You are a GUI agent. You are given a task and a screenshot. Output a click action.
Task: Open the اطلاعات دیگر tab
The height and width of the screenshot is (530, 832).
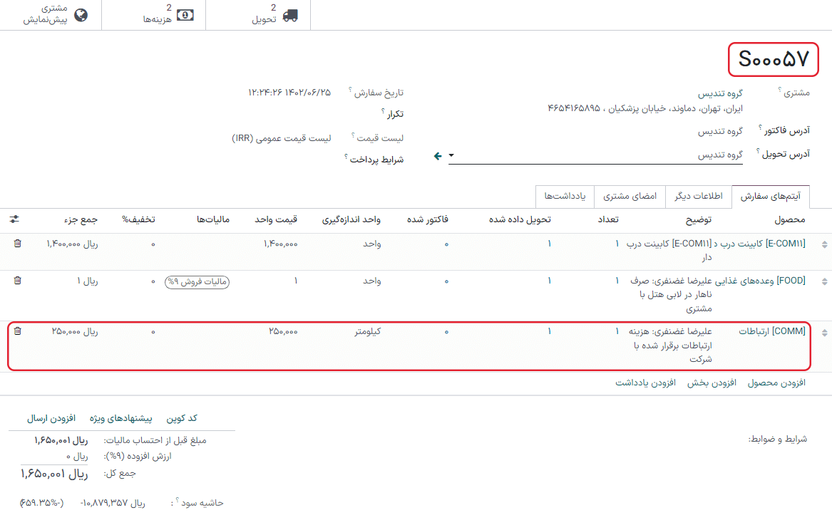point(699,197)
